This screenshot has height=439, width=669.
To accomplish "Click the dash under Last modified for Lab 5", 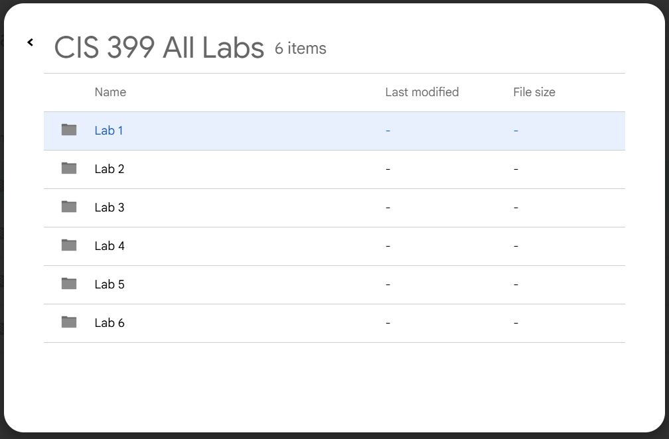I will coord(387,284).
